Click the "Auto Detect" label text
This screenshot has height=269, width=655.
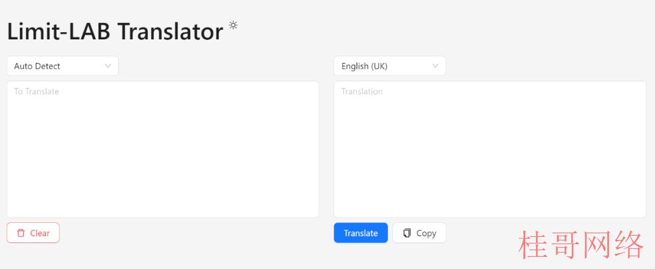click(x=37, y=66)
